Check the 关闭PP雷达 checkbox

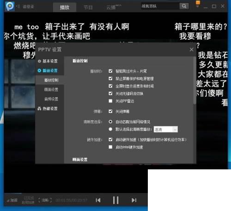click(x=110, y=101)
